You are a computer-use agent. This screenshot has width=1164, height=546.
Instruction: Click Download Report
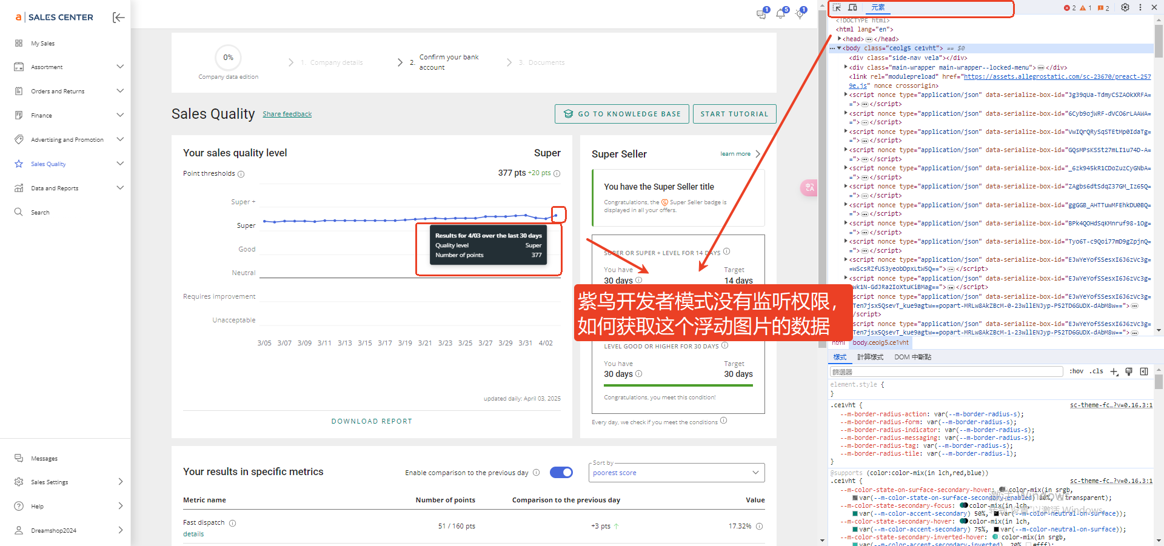372,421
